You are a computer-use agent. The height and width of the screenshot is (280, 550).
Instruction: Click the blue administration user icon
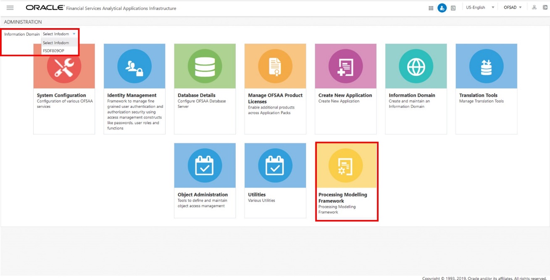tap(442, 8)
